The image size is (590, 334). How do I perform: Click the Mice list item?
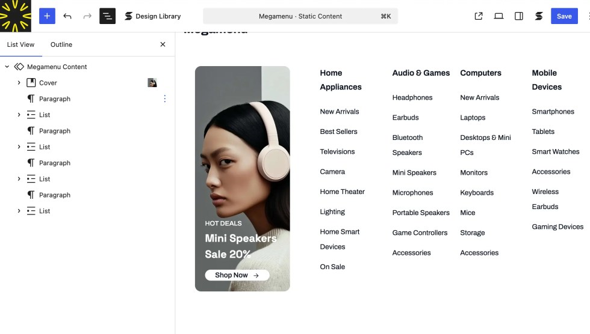click(x=467, y=213)
